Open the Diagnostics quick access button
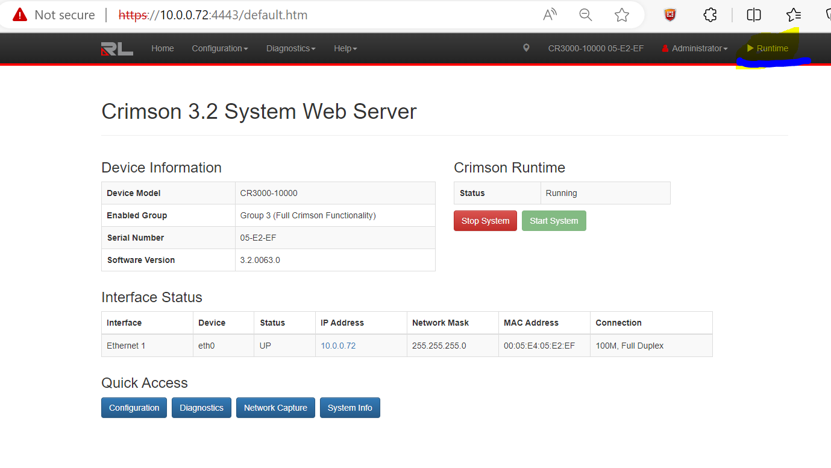 coord(201,408)
